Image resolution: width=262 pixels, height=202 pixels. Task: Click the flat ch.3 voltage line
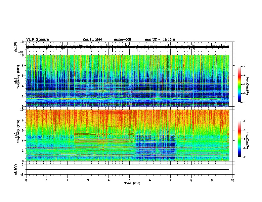pos(128,169)
